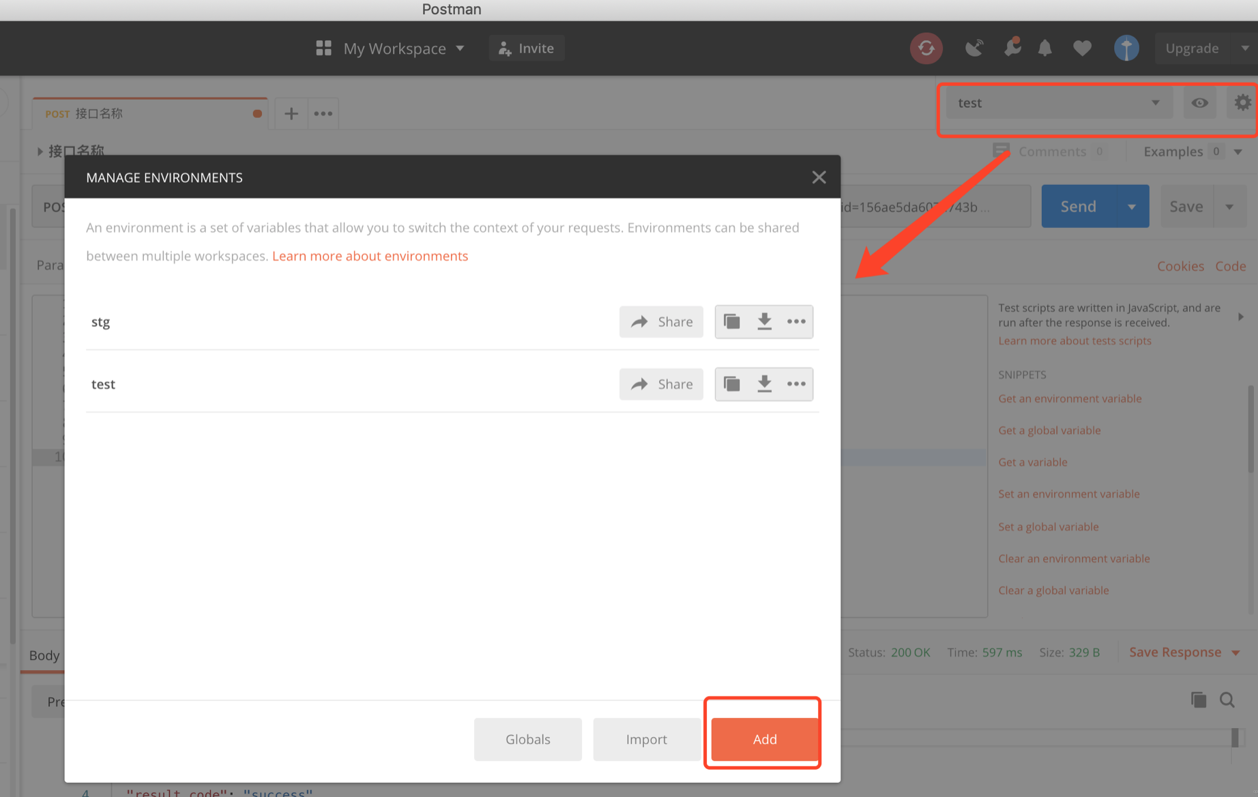Click the Comments icon
The width and height of the screenshot is (1258, 797).
point(1001,151)
